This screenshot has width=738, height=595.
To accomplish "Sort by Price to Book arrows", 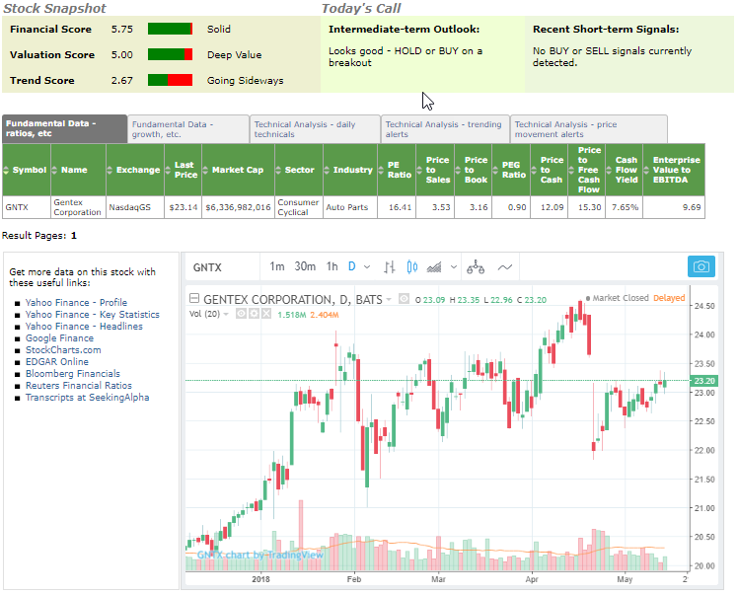I will pos(458,170).
